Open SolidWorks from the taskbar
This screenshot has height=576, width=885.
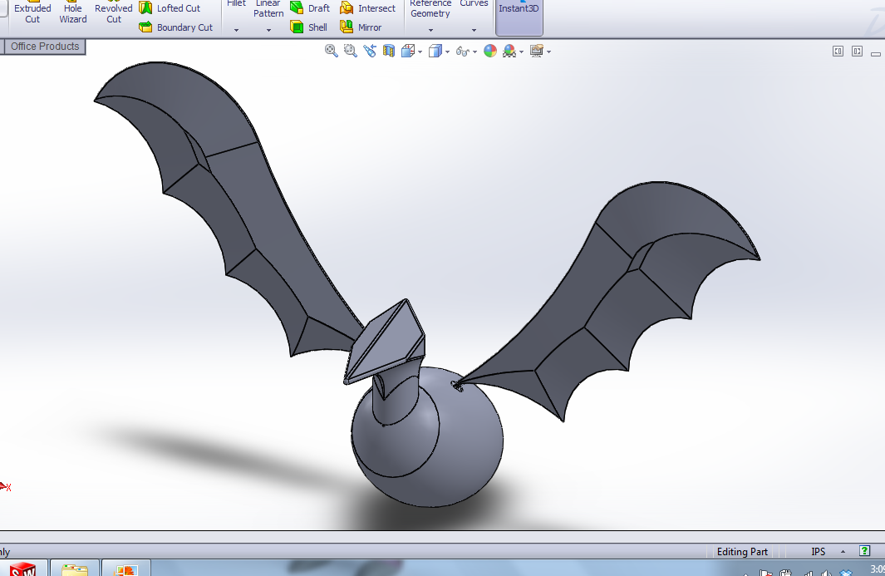click(x=22, y=568)
